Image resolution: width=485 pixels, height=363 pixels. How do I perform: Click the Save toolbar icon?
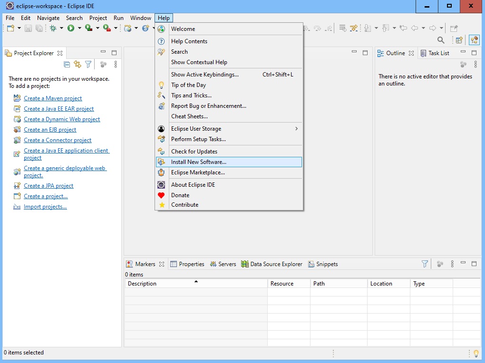(28, 28)
